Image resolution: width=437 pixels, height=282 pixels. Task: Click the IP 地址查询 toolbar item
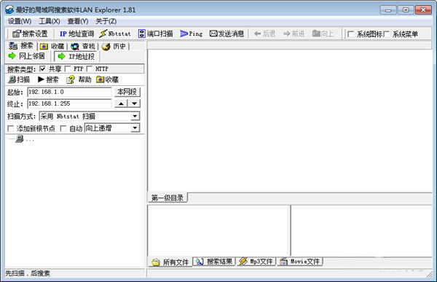(77, 34)
